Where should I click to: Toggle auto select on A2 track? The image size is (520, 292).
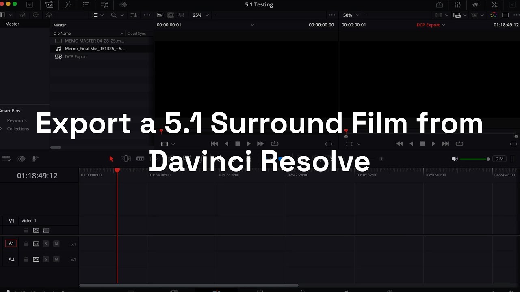click(36, 259)
